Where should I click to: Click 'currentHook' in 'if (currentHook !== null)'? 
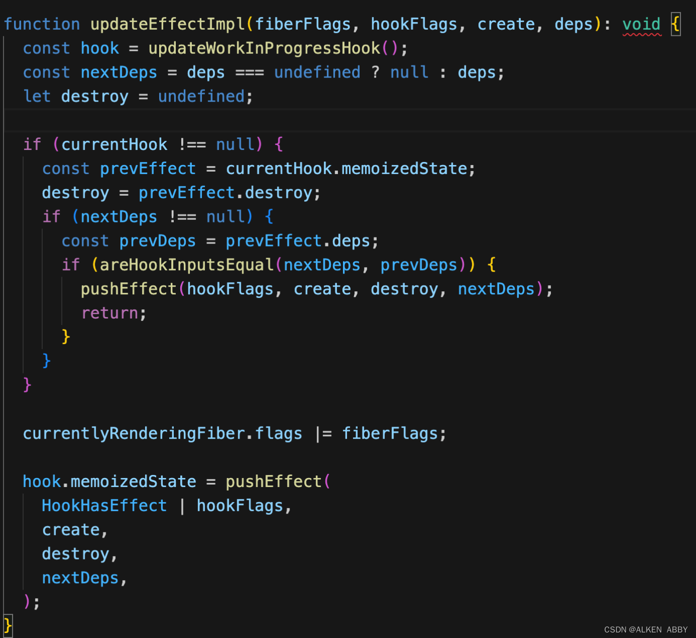(114, 144)
